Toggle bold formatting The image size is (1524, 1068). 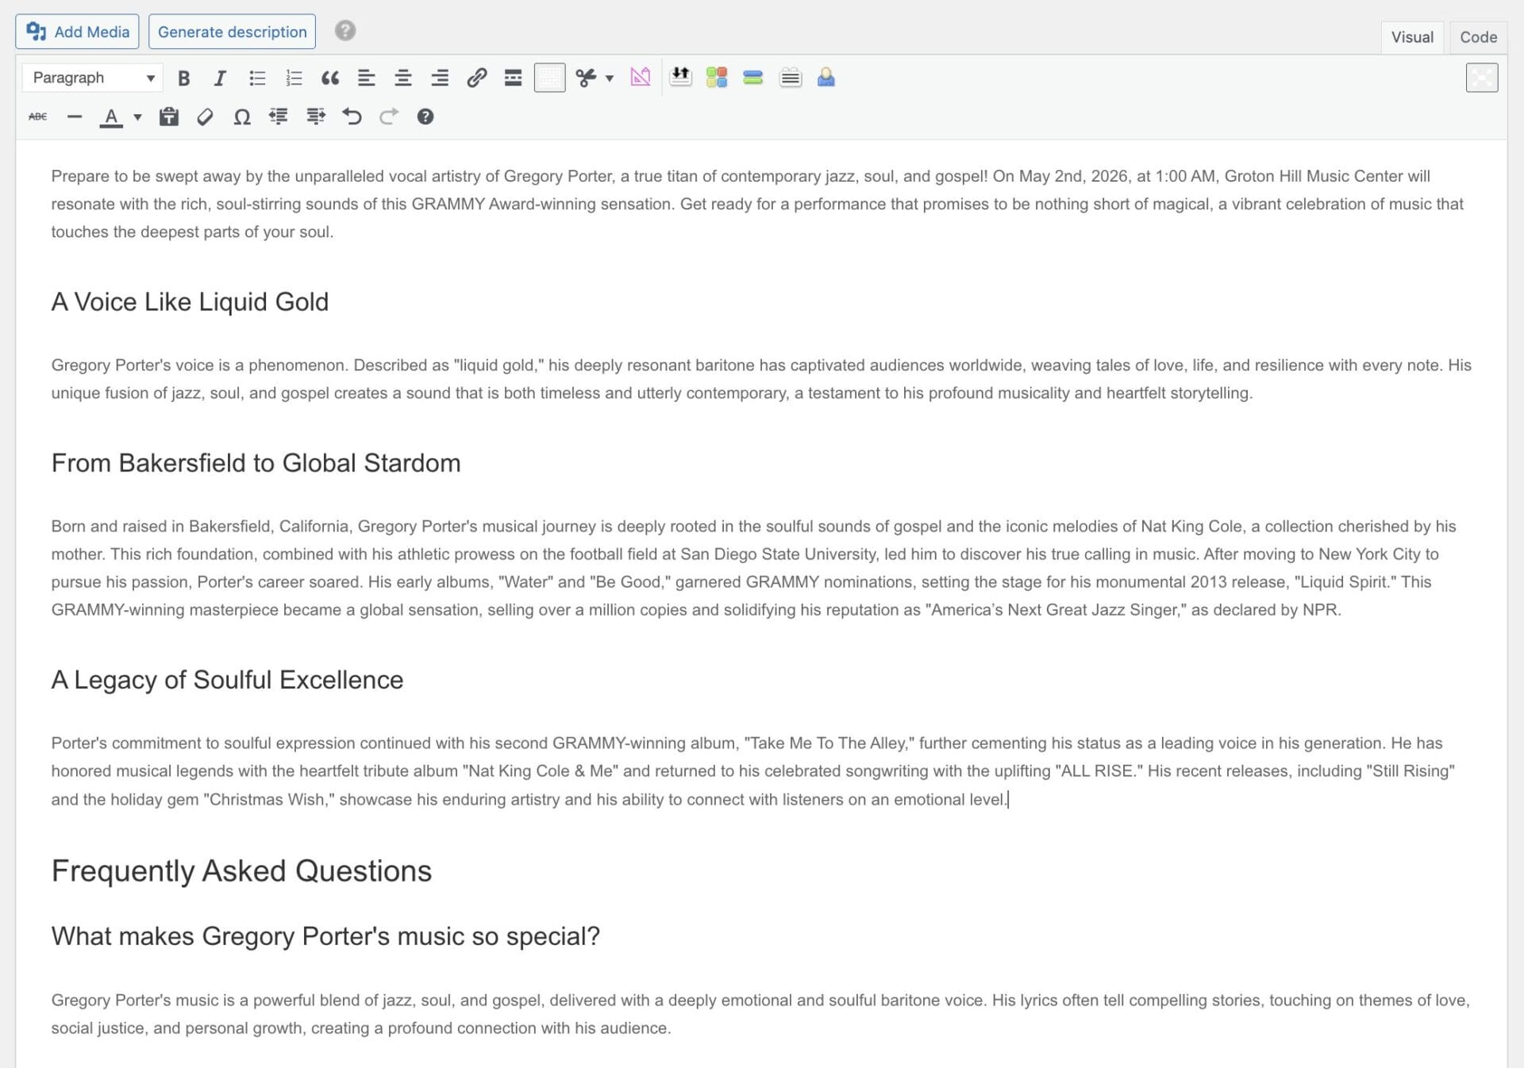click(183, 78)
